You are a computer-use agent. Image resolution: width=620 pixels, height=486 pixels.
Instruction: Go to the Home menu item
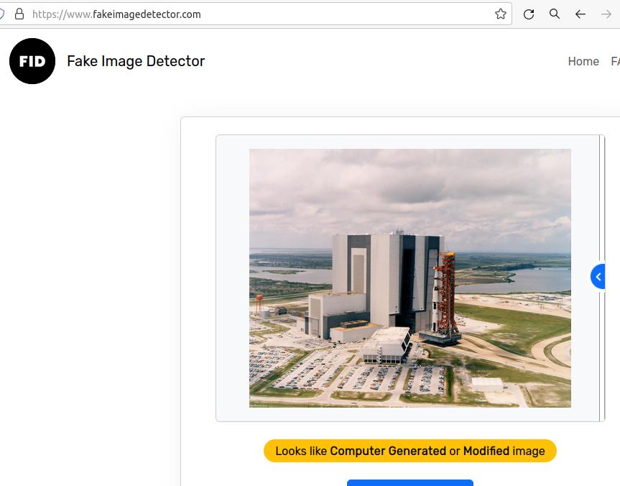(583, 61)
